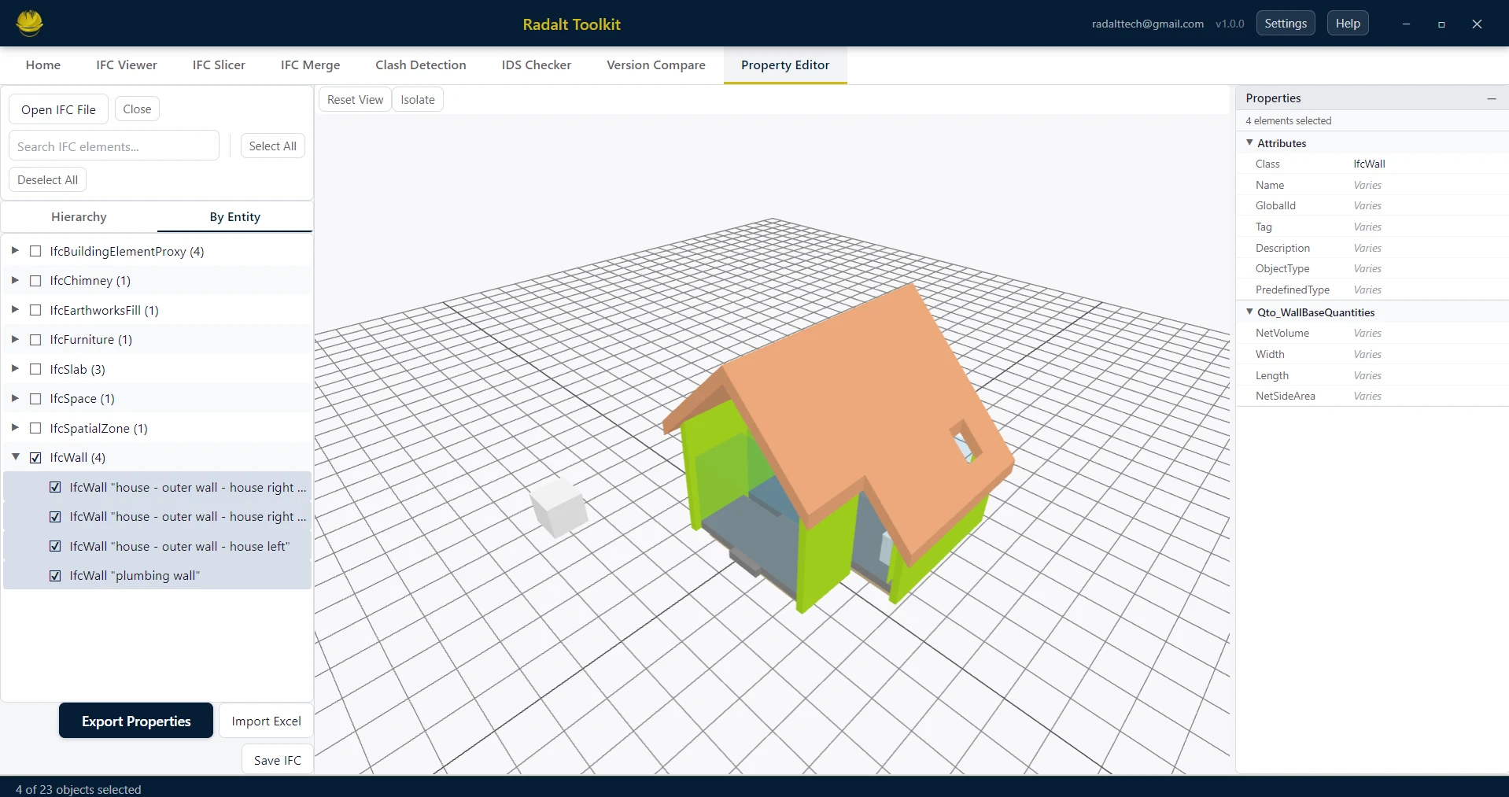Enable the IfcSlab checkbox
Image resolution: width=1509 pixels, height=797 pixels.
35,368
